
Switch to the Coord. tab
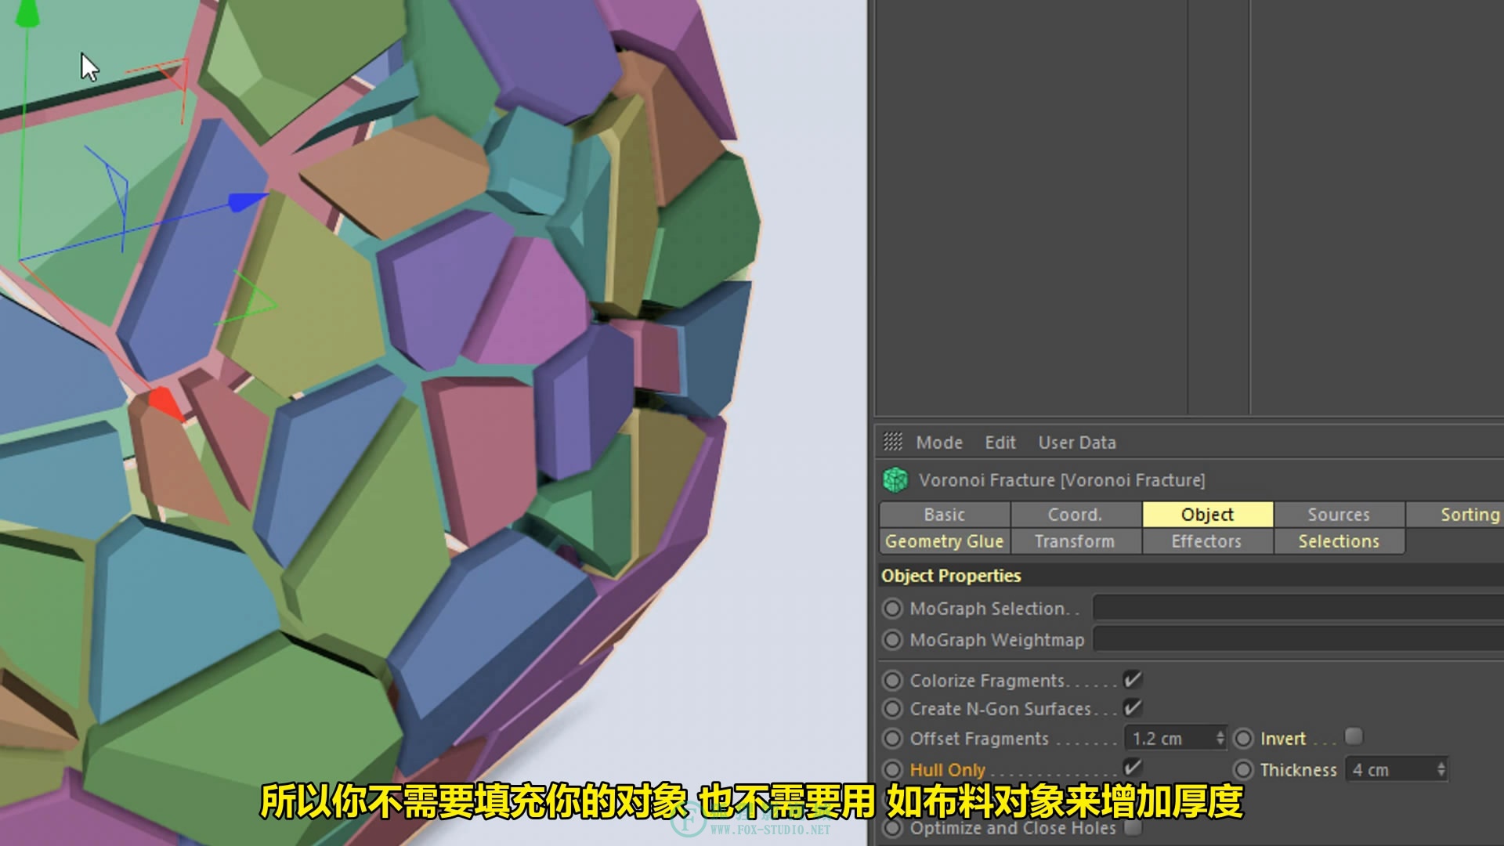[1075, 515]
